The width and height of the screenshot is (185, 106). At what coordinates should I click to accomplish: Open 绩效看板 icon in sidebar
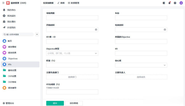click(x=4, y=47)
